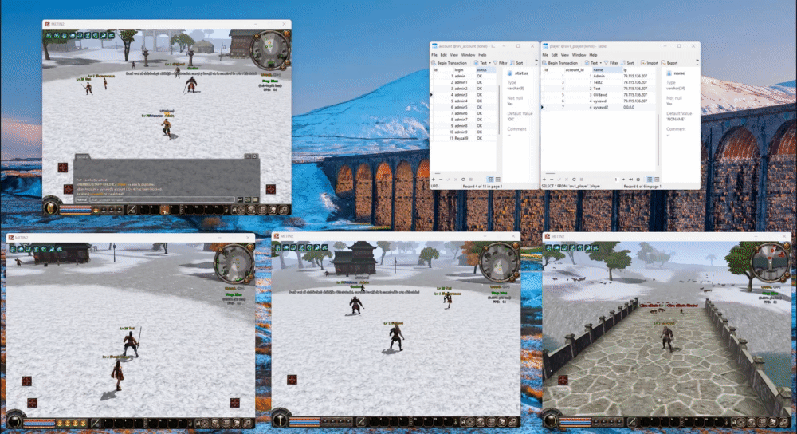
Task: Open page settings gear in player window
Action: tap(638, 180)
